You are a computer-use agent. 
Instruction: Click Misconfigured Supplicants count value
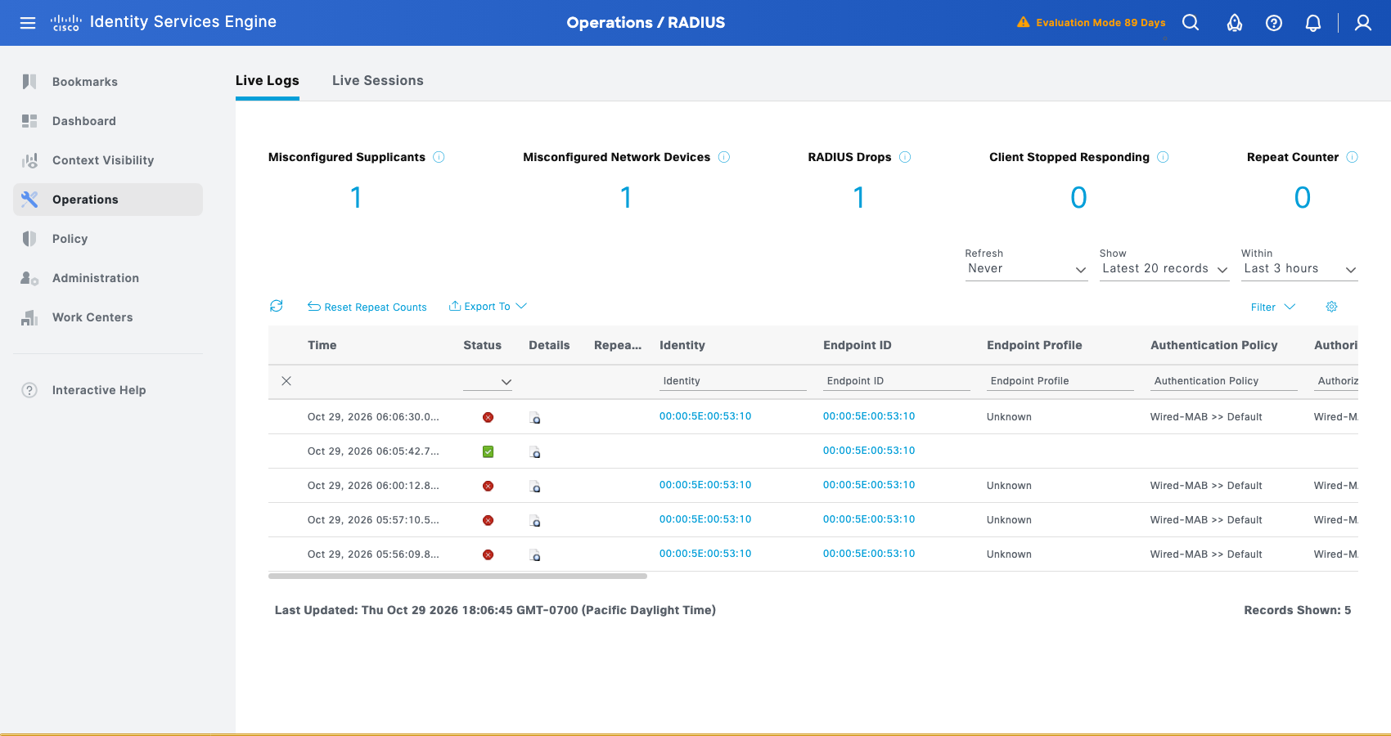pos(356,197)
